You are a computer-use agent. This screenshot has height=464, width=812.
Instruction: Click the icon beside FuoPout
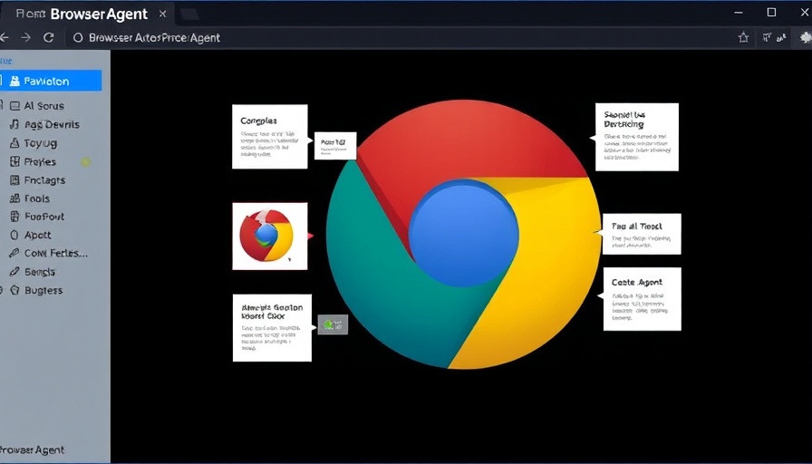tap(14, 217)
